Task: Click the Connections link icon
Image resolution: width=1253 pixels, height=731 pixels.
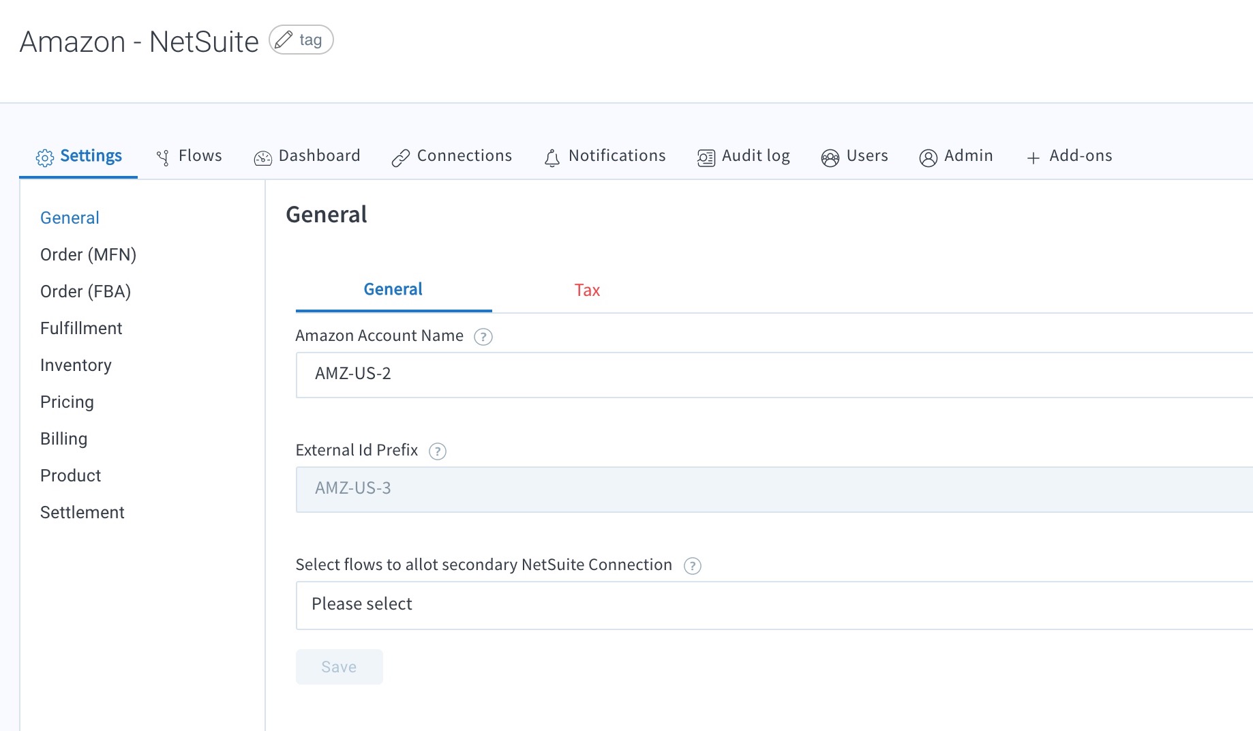Action: [401, 158]
